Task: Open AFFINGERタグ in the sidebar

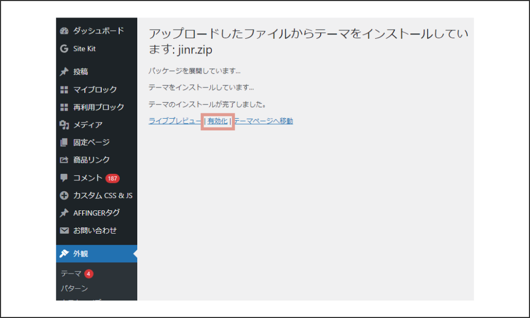Action: pyautogui.click(x=96, y=213)
